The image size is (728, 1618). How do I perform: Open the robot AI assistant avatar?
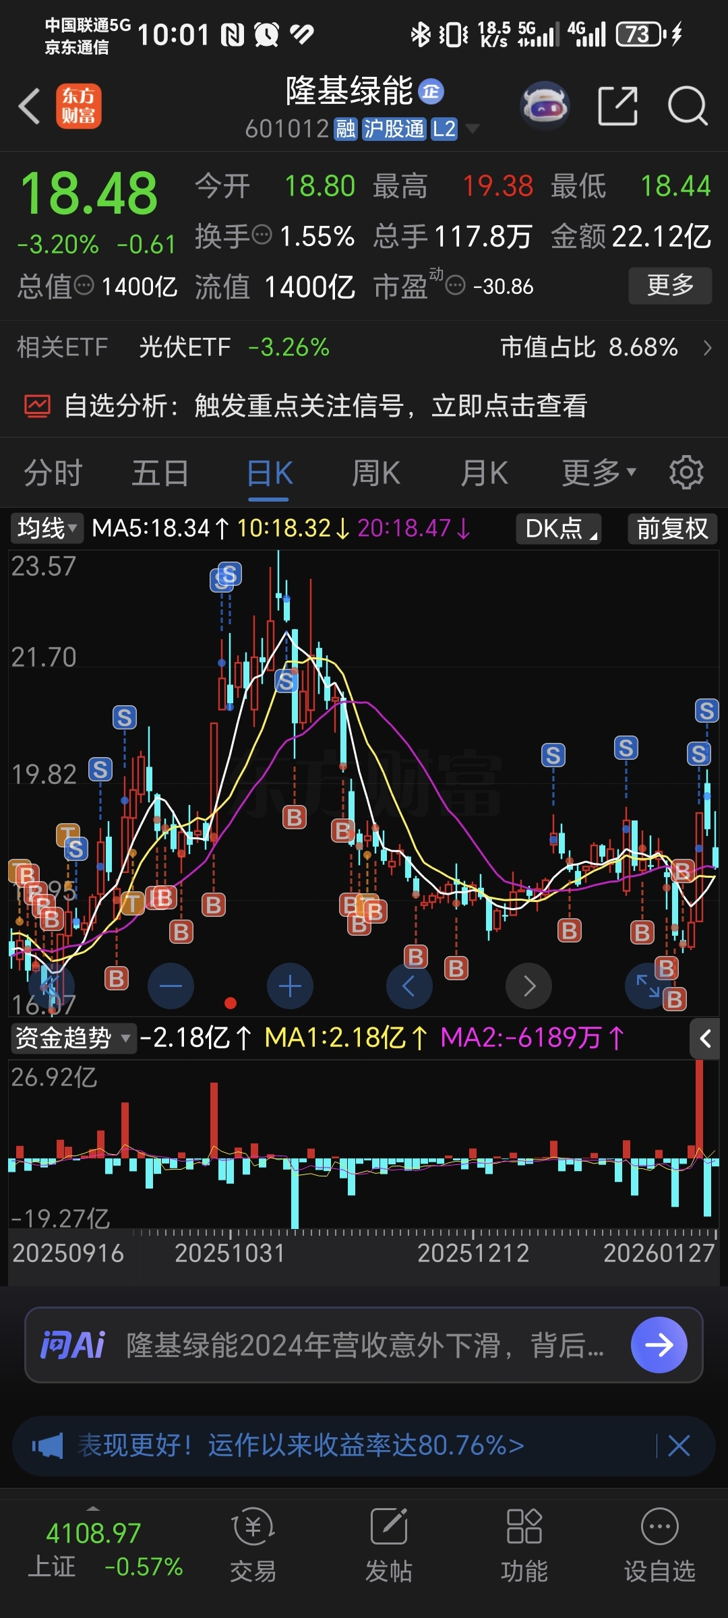click(545, 106)
